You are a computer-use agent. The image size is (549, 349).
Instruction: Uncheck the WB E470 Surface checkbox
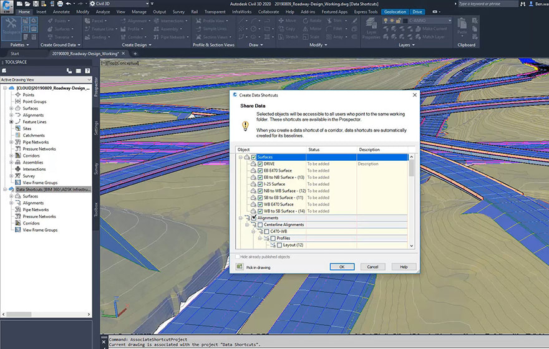[260, 204]
